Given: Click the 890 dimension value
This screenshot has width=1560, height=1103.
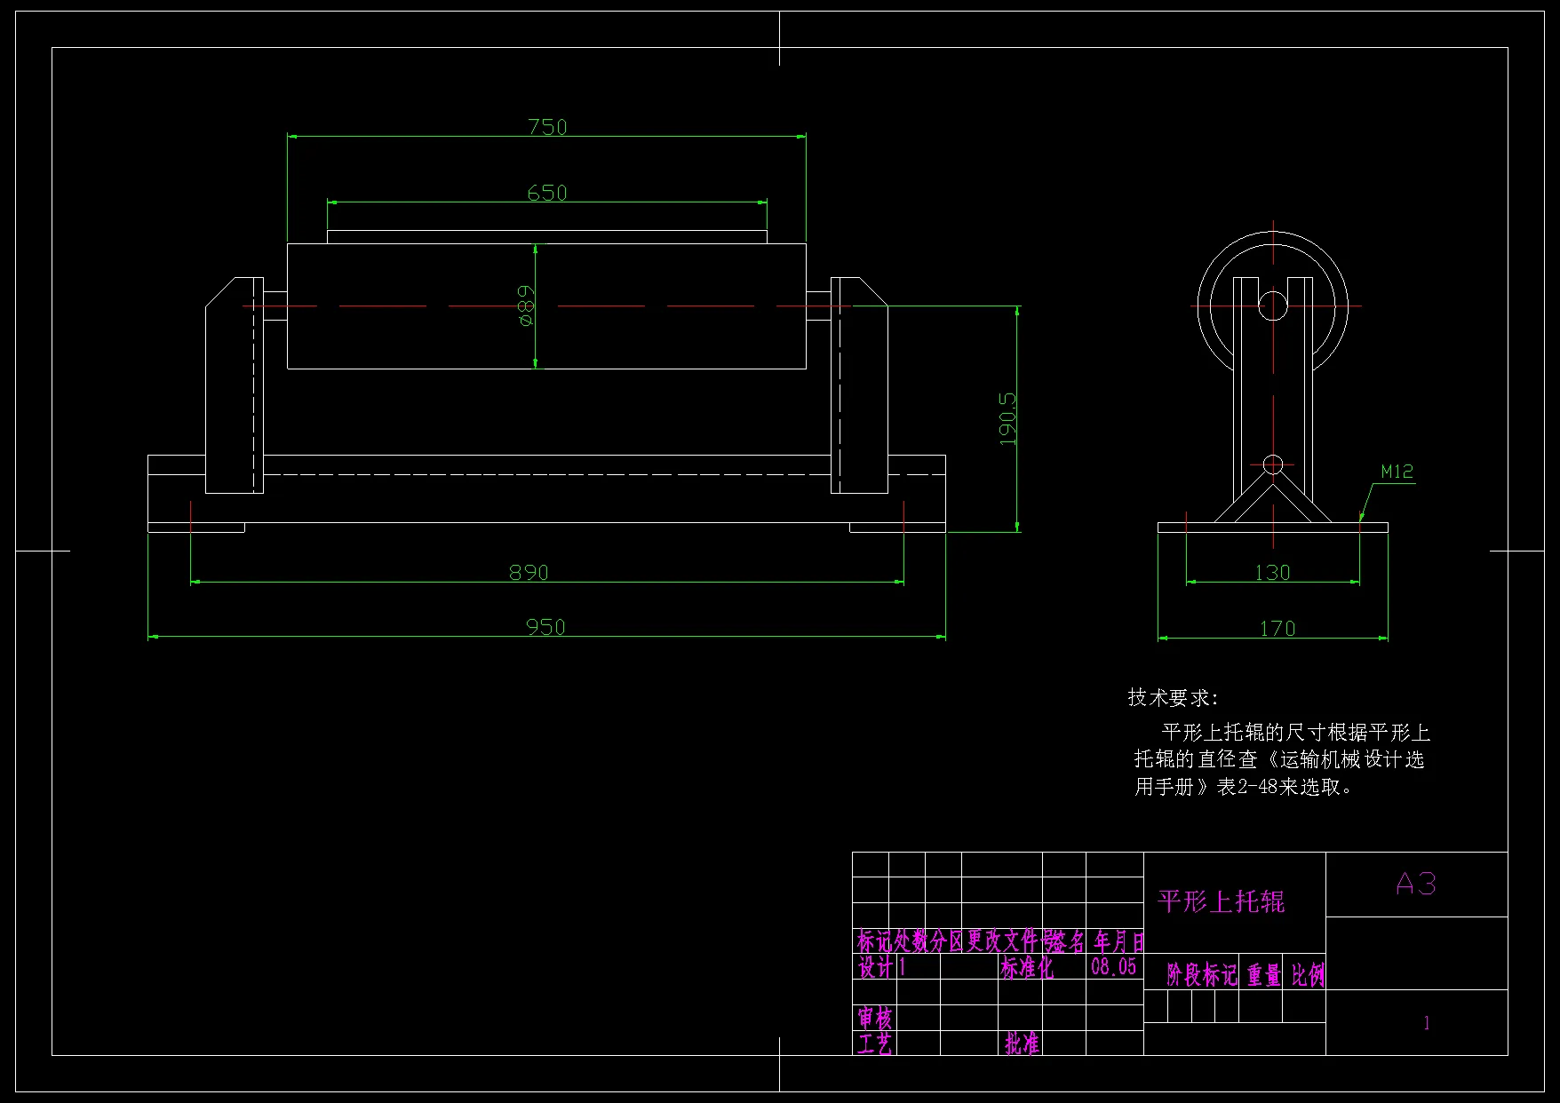Looking at the screenshot, I should point(529,573).
